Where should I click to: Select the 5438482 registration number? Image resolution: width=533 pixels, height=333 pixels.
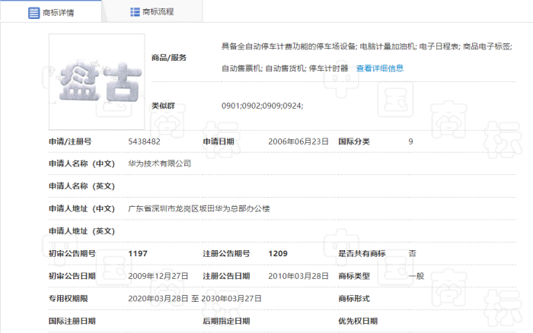(144, 141)
